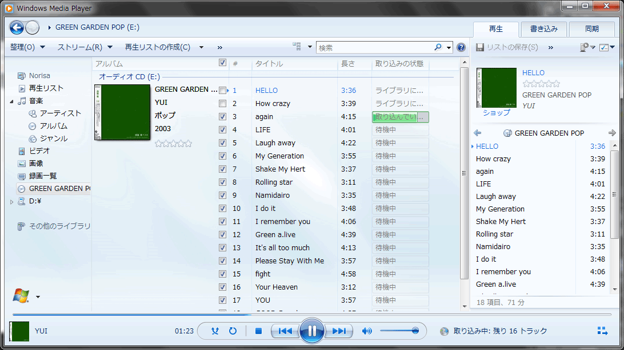
Task: Click HELLO title link in play pane
Action: click(533, 72)
